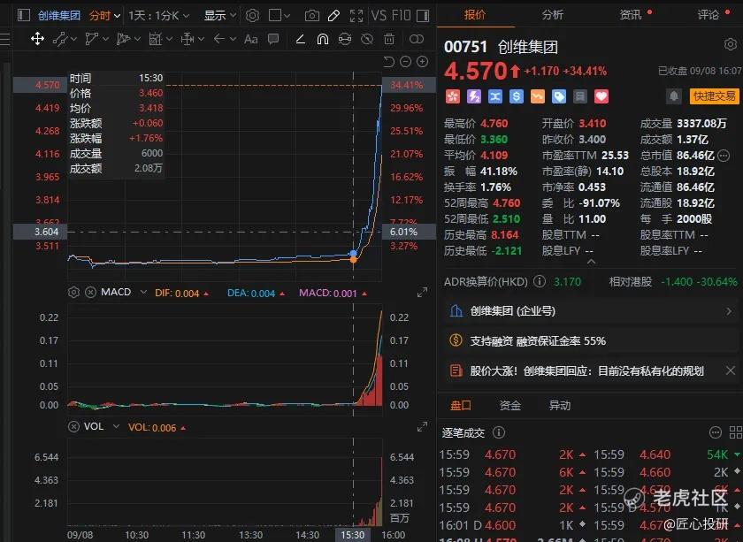
Task: Open quote panel settings gear
Action: tap(731, 44)
